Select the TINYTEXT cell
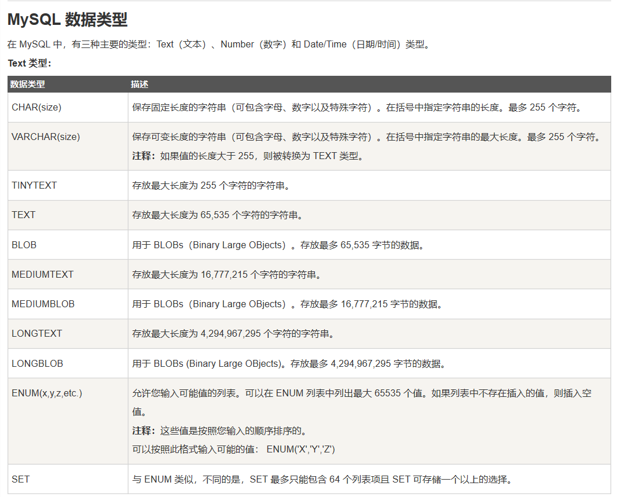Image resolution: width=617 pixels, height=497 pixels. tap(68, 185)
